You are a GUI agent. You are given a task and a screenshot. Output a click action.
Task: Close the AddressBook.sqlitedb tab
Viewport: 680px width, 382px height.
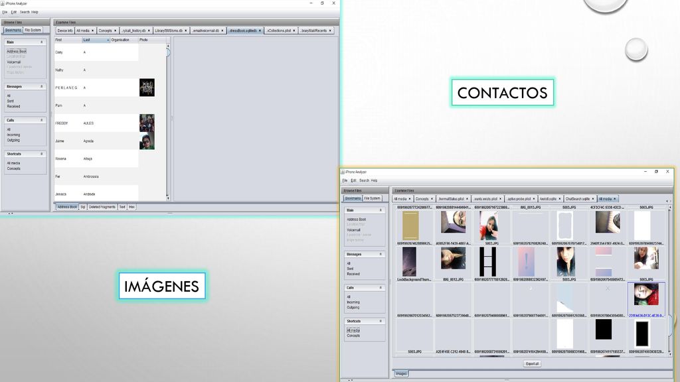tap(260, 31)
